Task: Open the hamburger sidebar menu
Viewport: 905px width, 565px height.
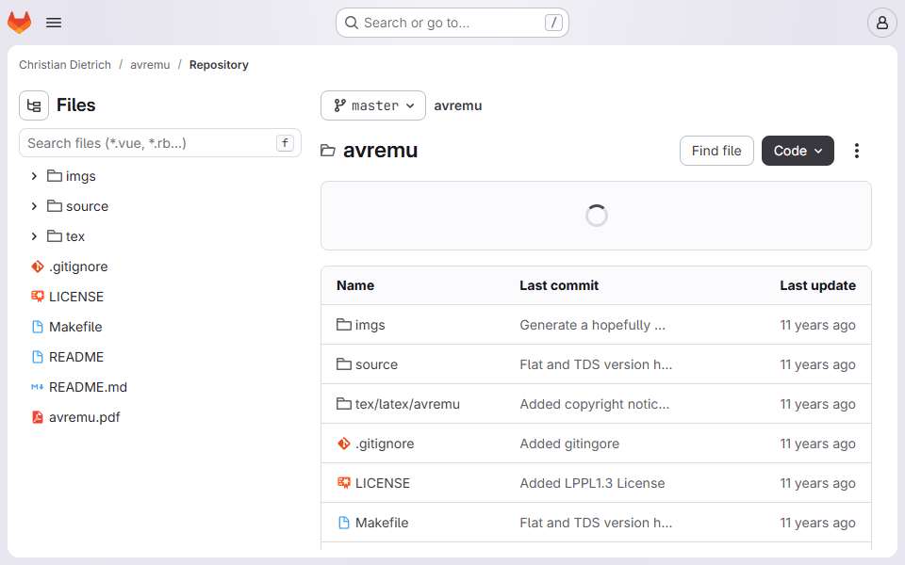Action: [54, 23]
